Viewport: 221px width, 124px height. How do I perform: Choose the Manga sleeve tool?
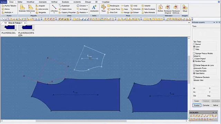(x=125, y=12)
